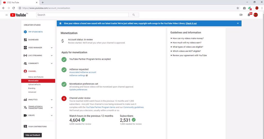Click the Translations & Transcriptions icon
264x139 pixels.
point(25,107)
